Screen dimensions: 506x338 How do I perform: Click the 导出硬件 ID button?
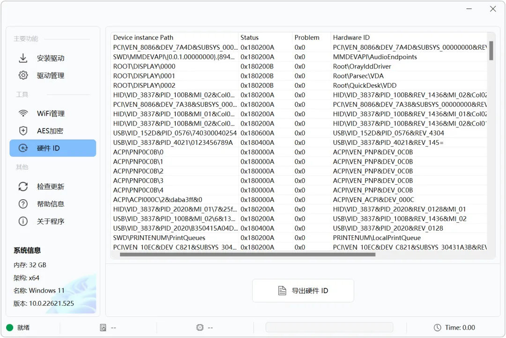click(303, 291)
